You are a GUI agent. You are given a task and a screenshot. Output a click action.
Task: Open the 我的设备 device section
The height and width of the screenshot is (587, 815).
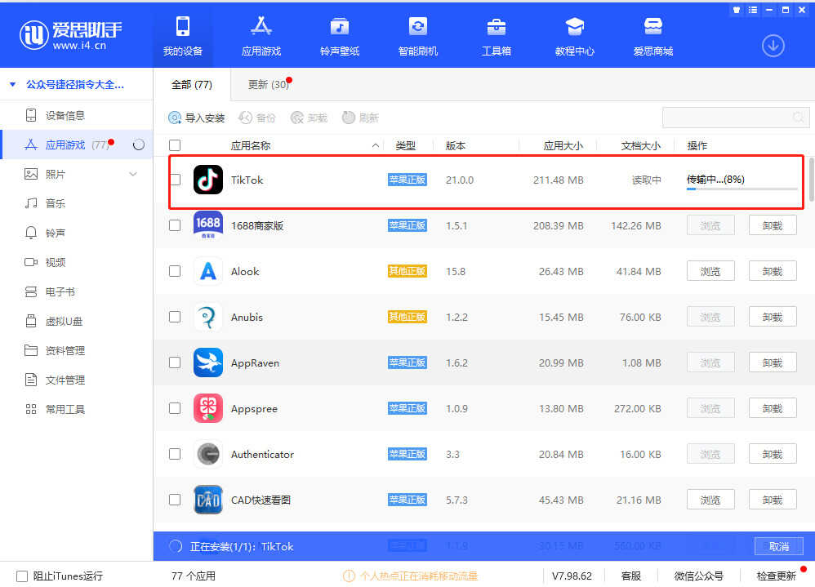click(182, 35)
